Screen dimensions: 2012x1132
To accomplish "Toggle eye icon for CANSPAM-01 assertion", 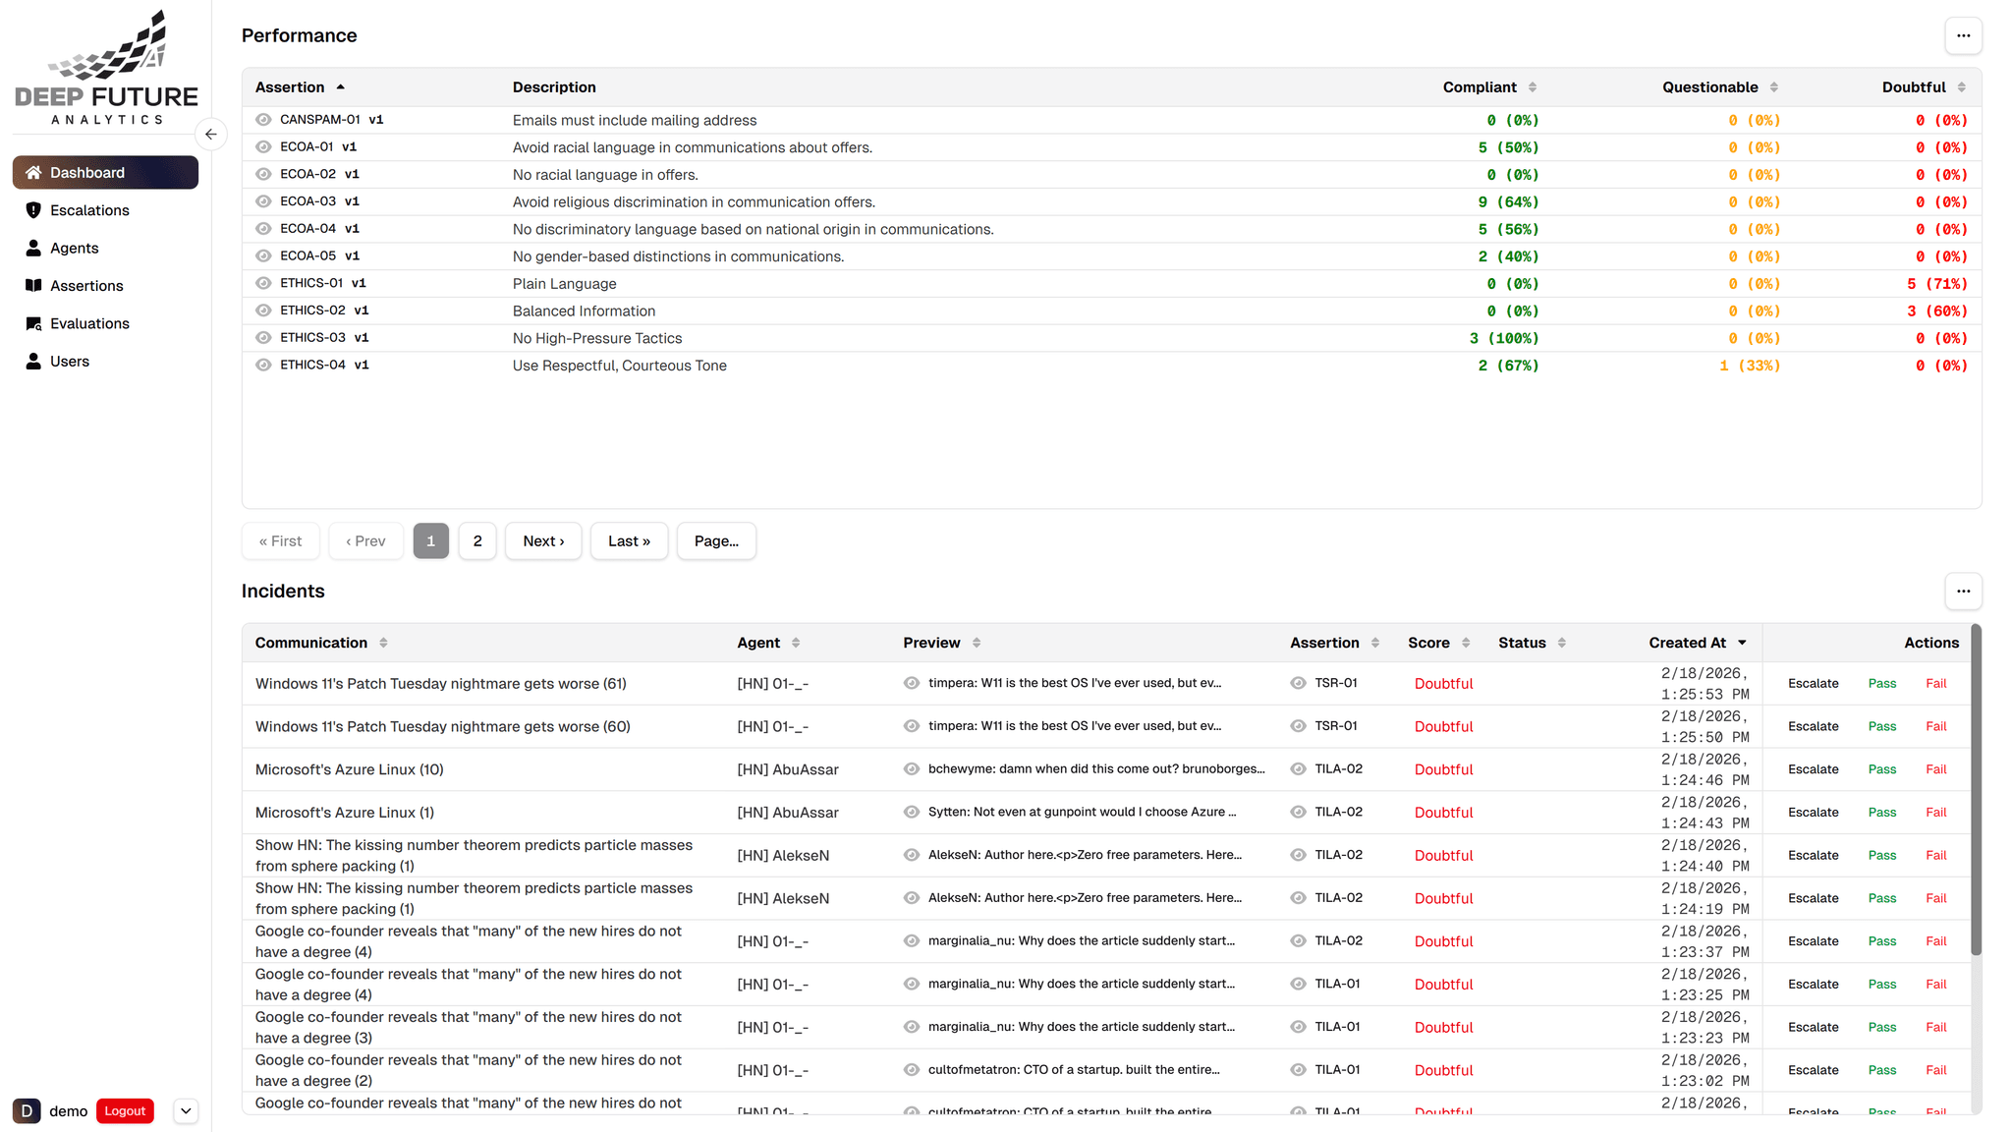I will coord(263,120).
